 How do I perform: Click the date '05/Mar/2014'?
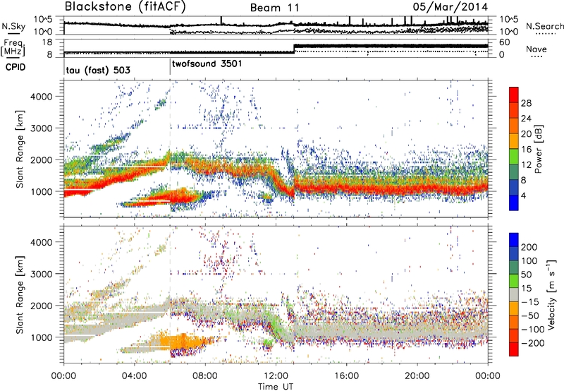(450, 7)
